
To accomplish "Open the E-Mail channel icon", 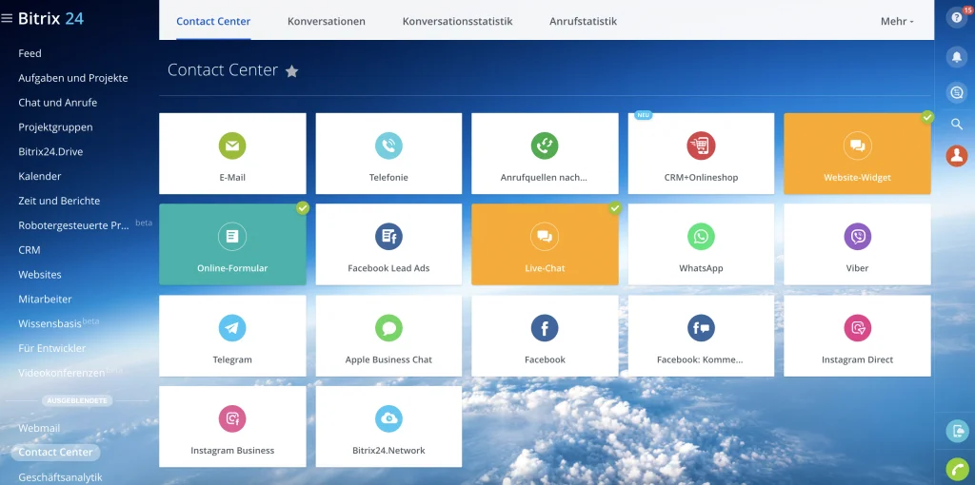I will (232, 145).
